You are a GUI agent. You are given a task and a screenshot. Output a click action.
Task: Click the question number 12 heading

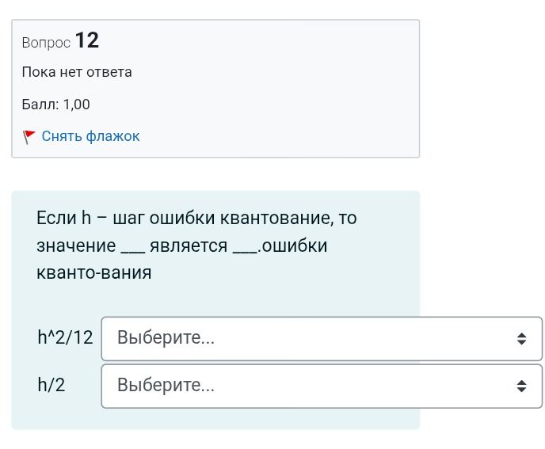point(87,40)
